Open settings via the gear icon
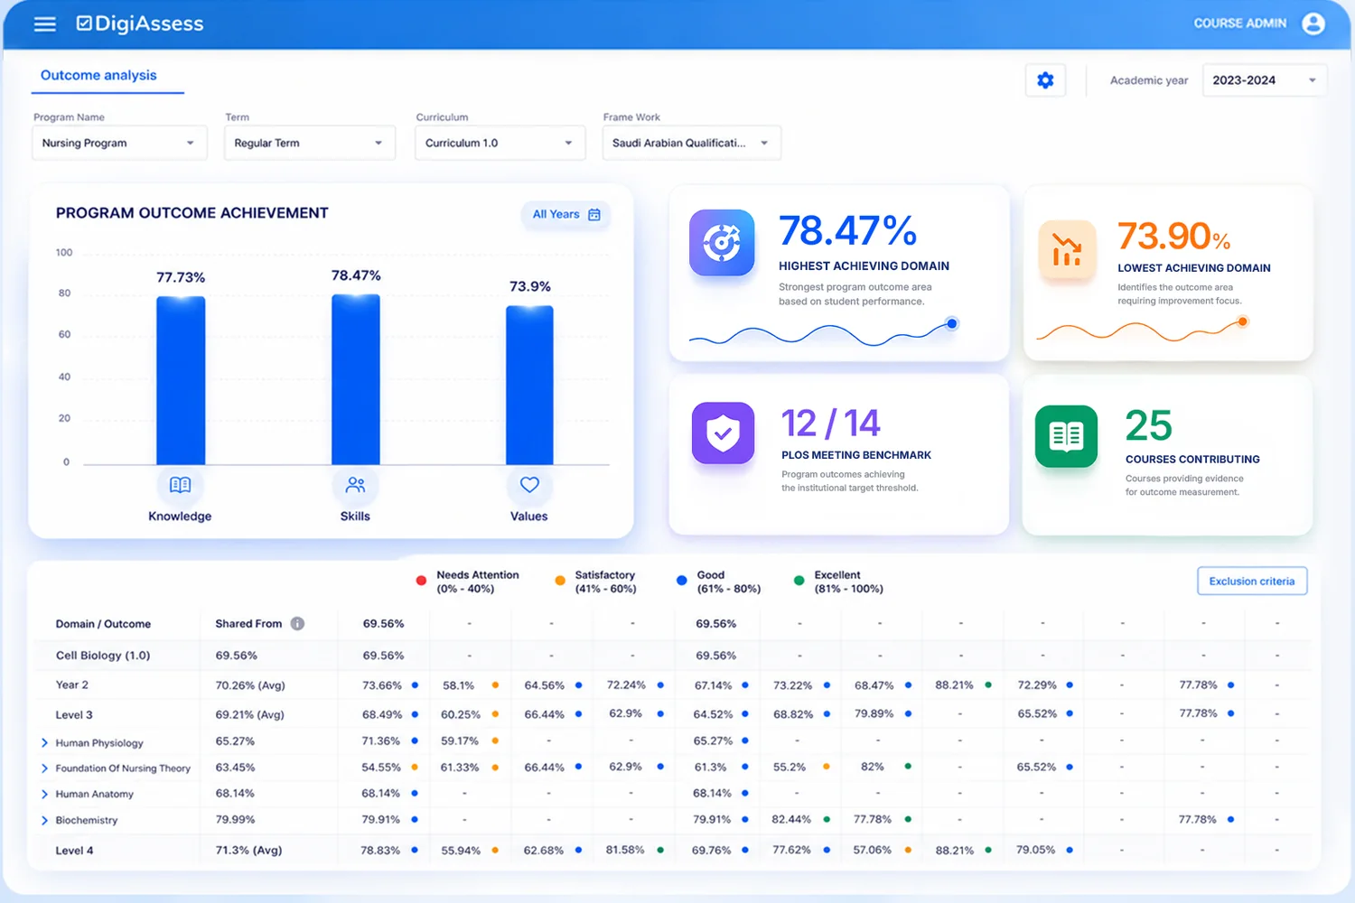Image resolution: width=1355 pixels, height=903 pixels. coord(1045,80)
